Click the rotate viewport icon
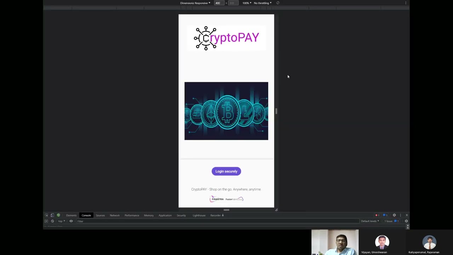 (x=278, y=3)
